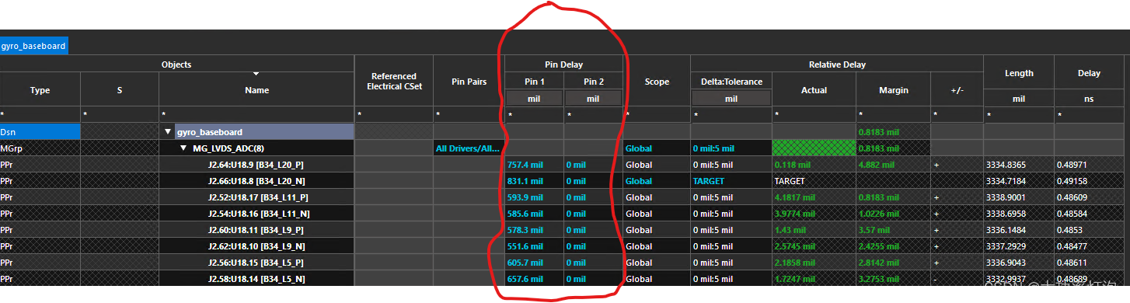Select the Delta:Tolerance column header
The image size is (1130, 303).
[731, 82]
